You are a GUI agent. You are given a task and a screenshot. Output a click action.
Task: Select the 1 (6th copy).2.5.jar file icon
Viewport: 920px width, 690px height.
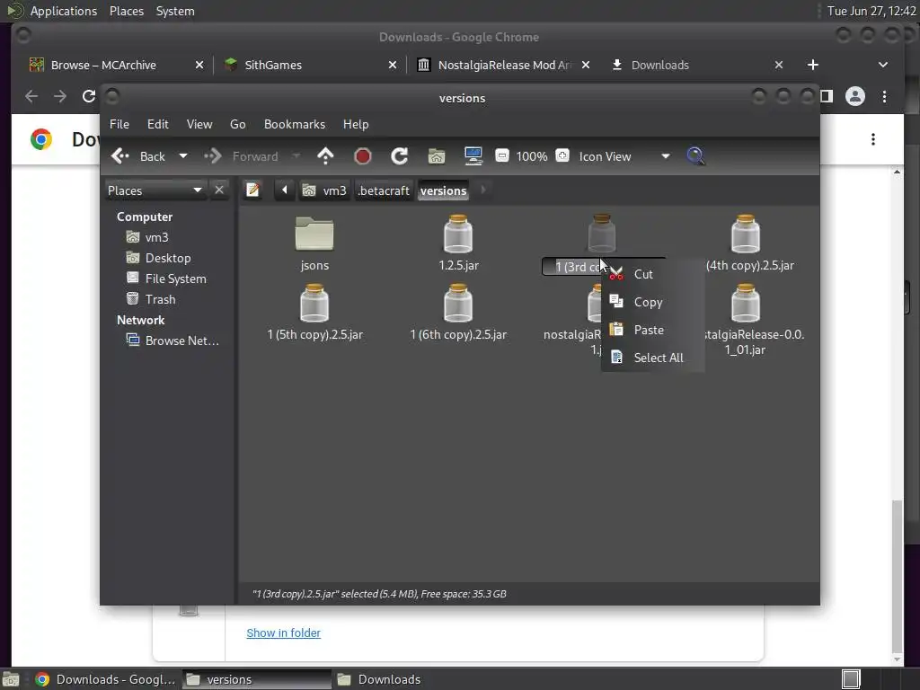[x=458, y=303]
